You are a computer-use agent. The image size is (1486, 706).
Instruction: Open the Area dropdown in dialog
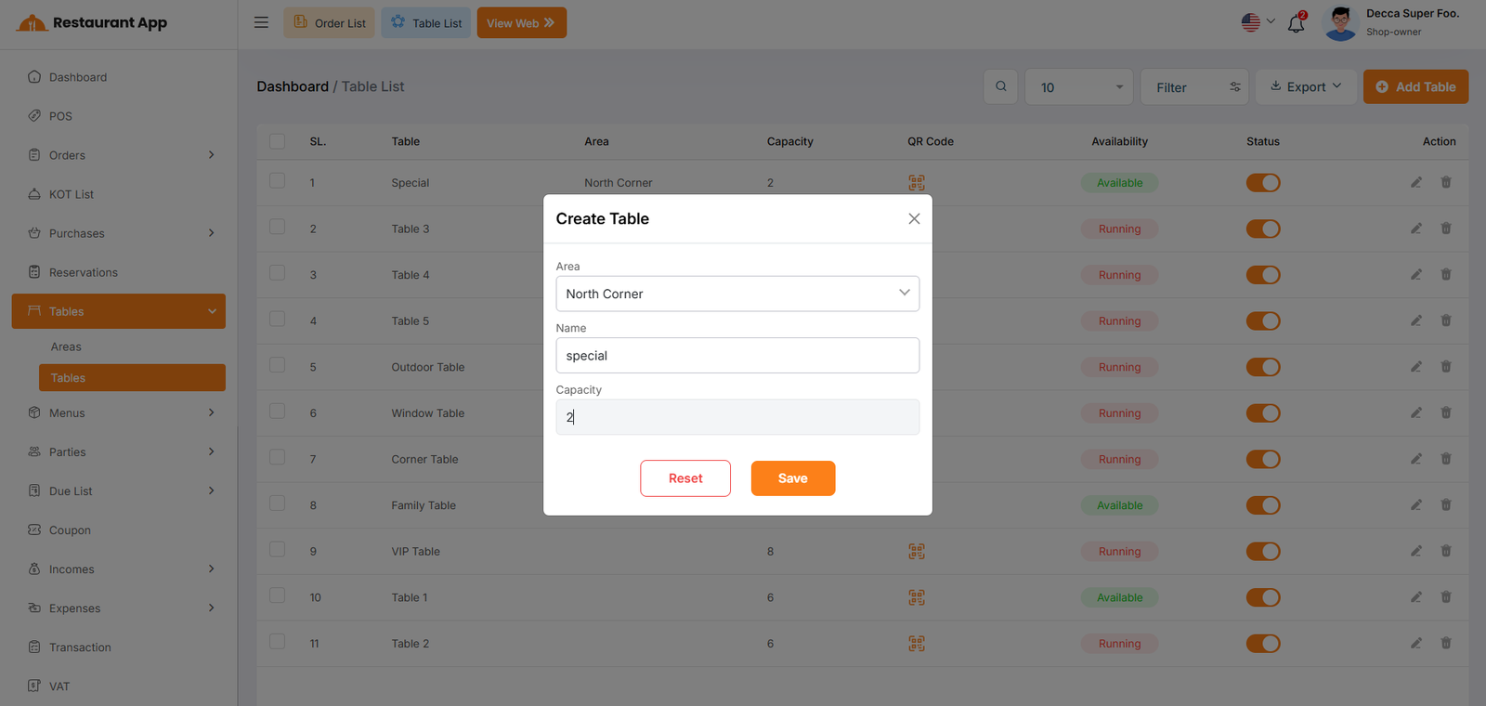pos(736,294)
